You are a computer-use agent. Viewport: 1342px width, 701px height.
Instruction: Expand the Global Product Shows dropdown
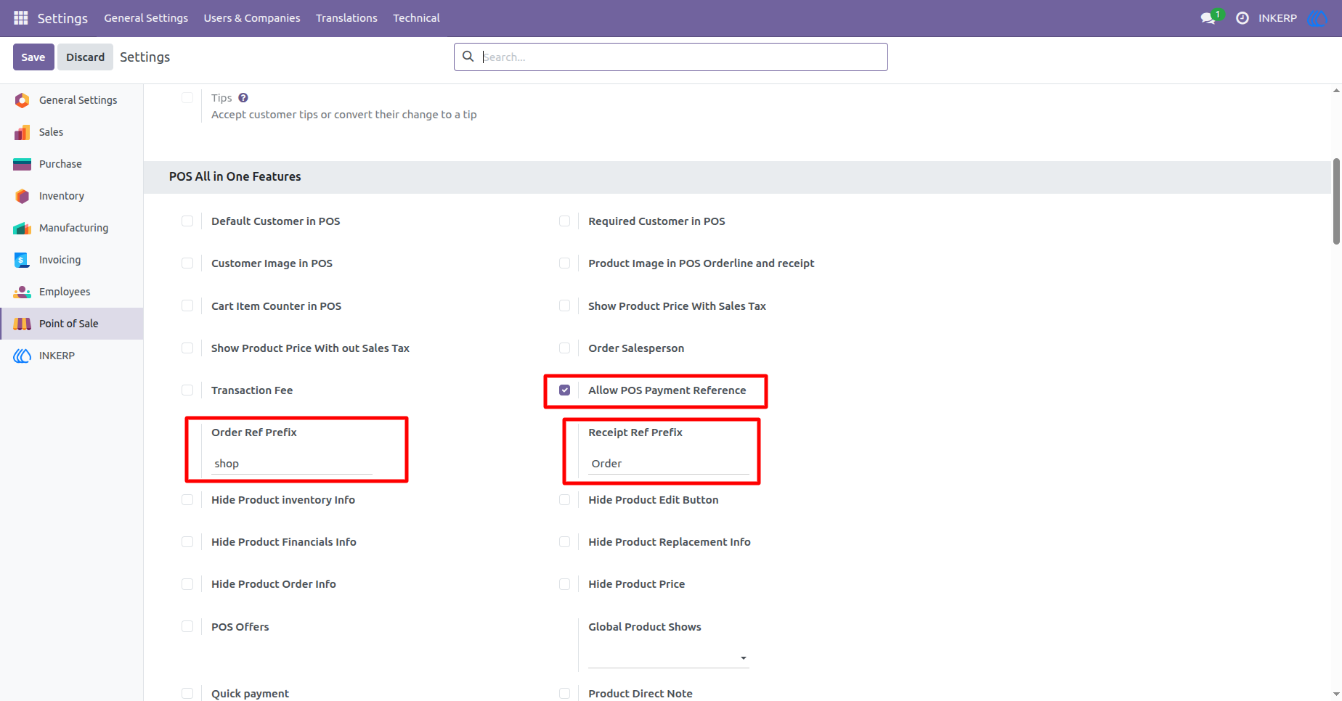point(668,657)
